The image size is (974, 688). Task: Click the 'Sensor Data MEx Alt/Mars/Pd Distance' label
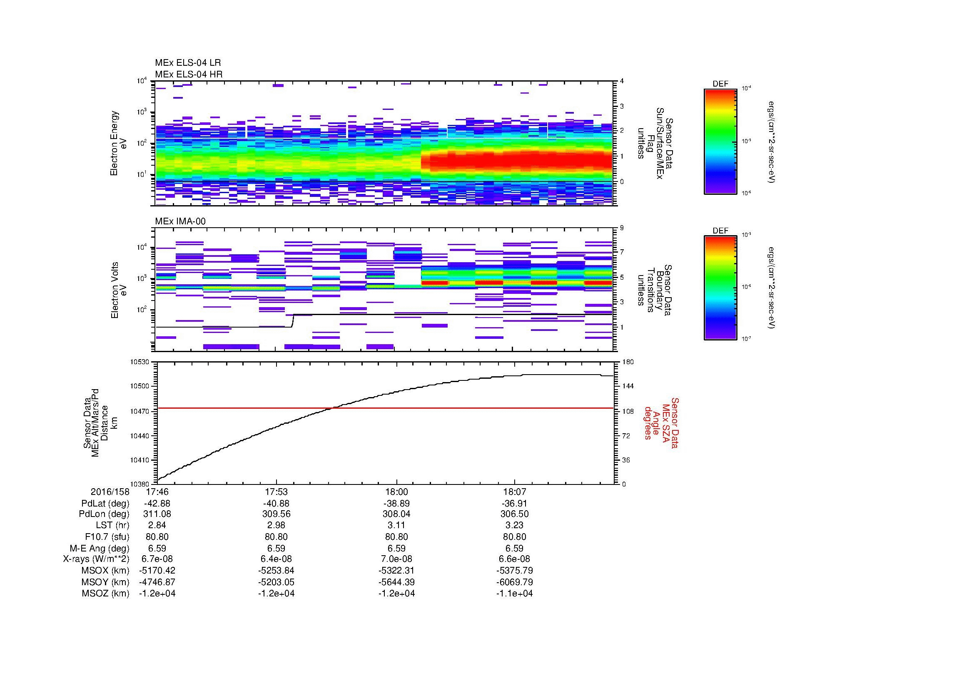pyautogui.click(x=96, y=422)
